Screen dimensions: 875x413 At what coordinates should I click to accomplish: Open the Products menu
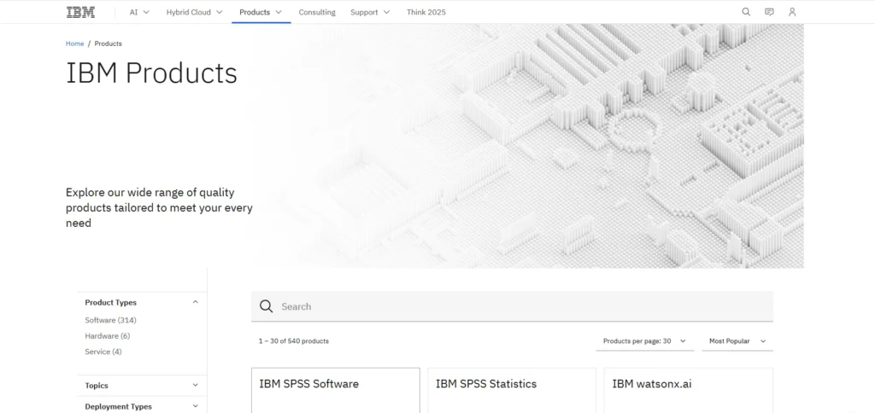point(261,12)
